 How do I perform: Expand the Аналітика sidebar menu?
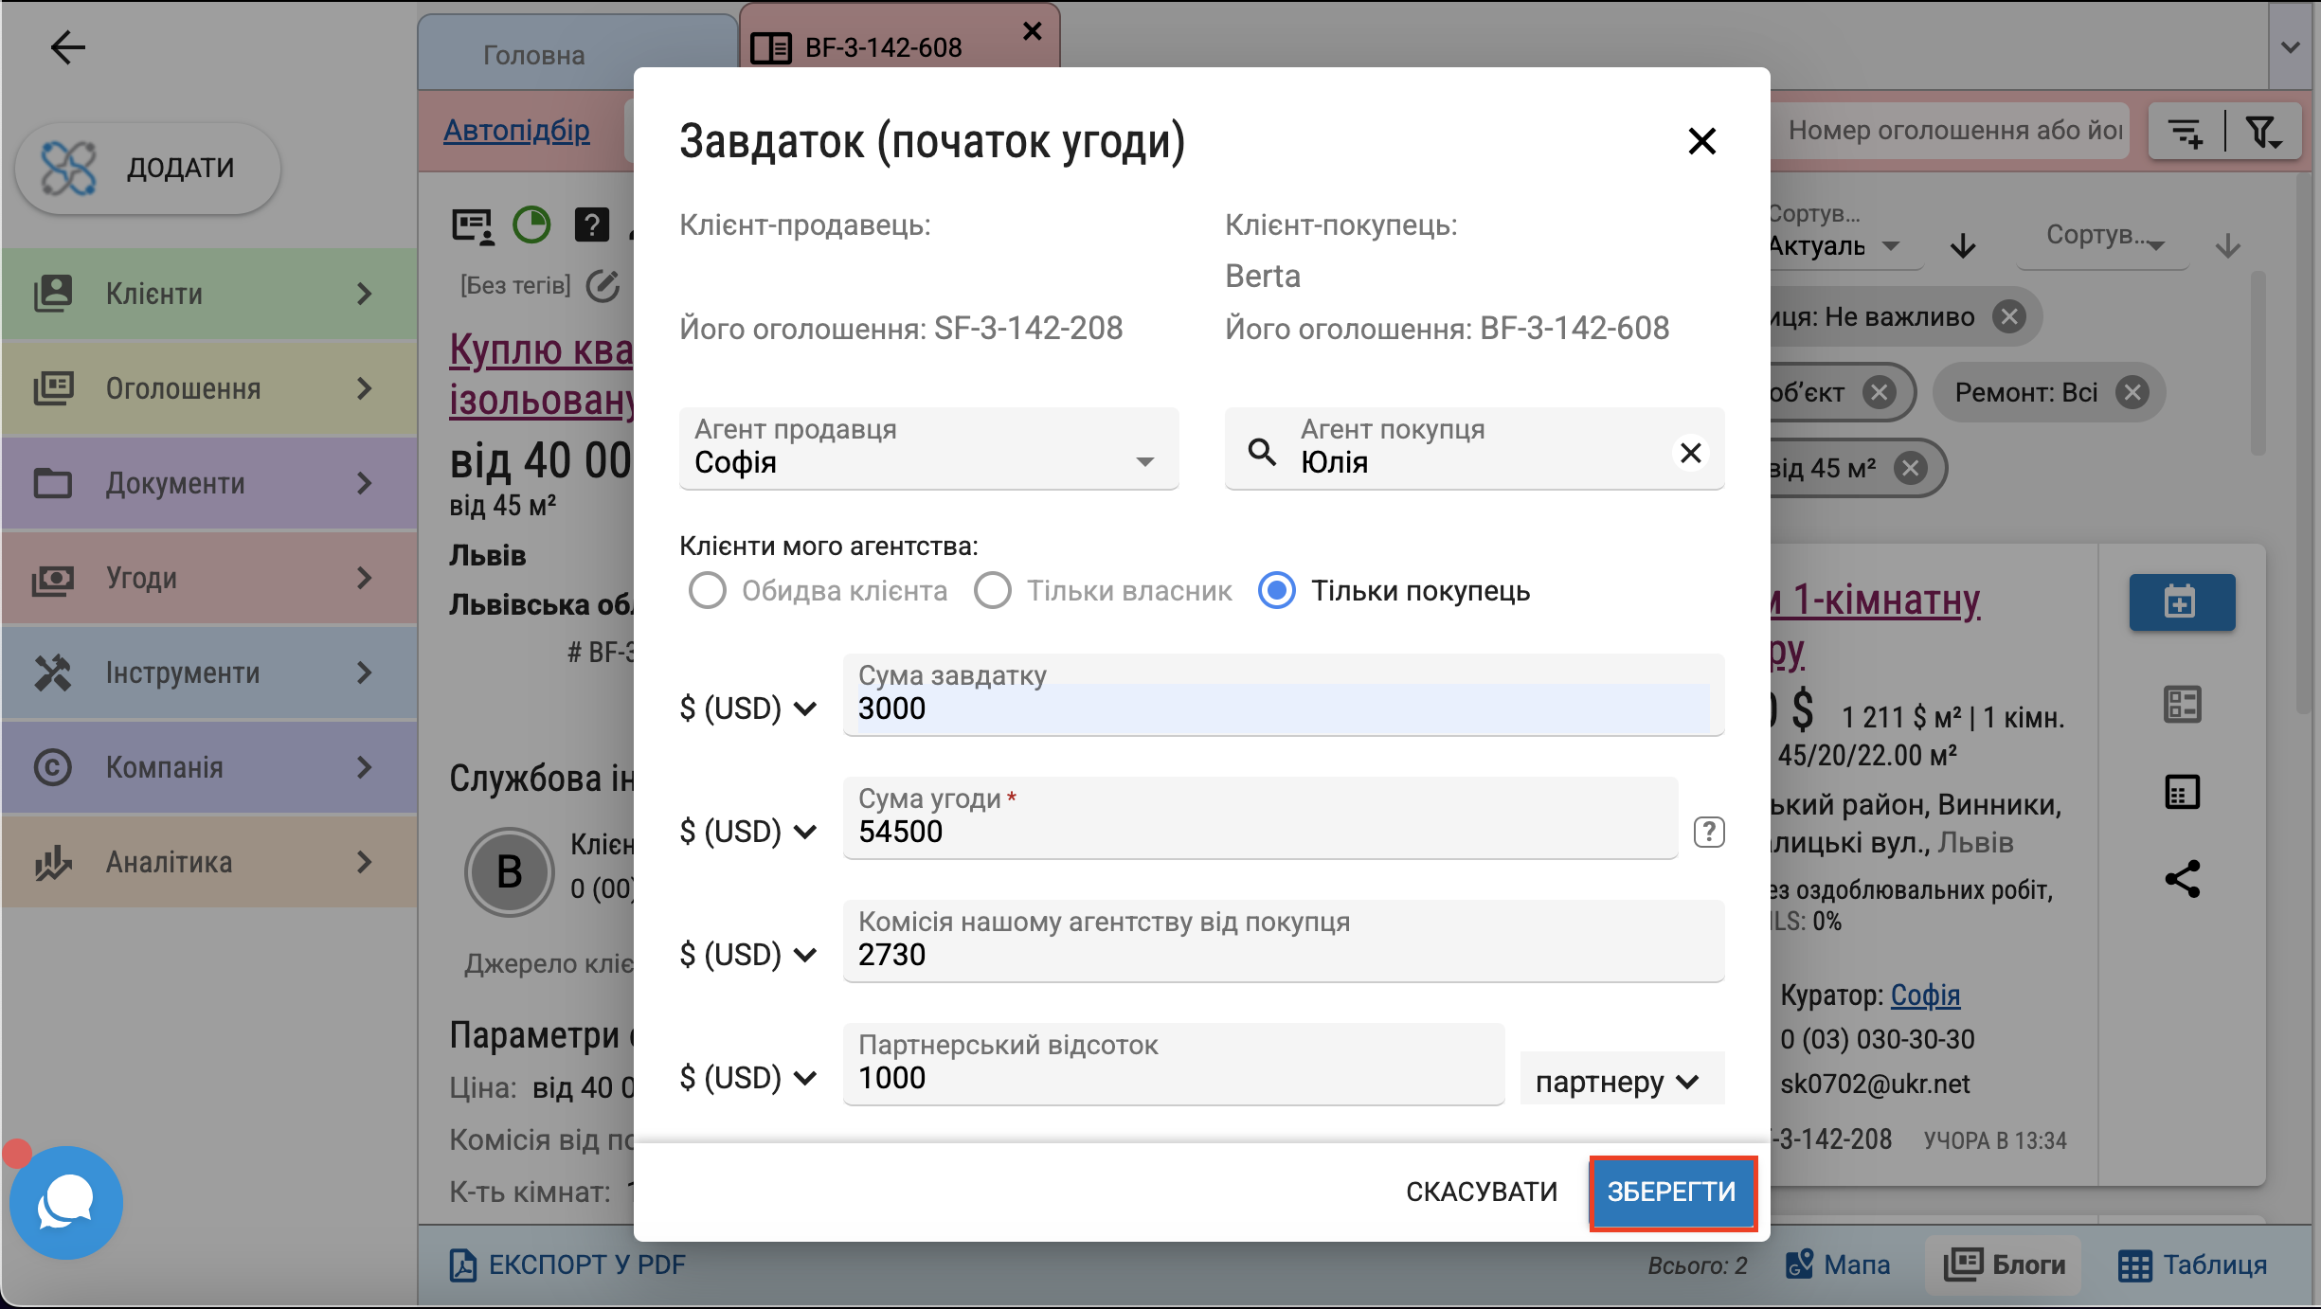coord(209,862)
